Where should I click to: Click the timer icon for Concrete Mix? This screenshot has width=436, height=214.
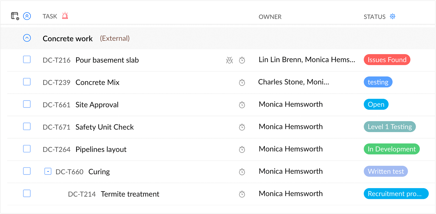point(242,83)
